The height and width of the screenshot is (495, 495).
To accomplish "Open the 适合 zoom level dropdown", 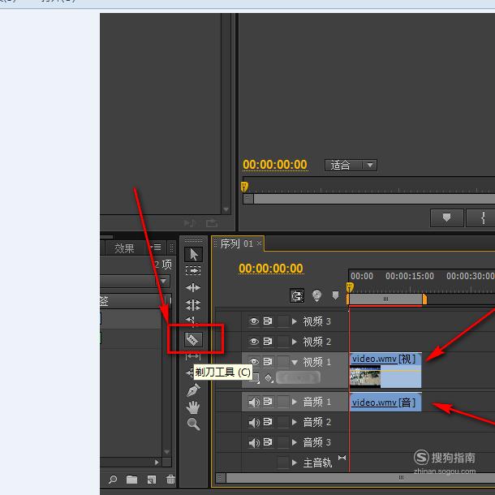I will pyautogui.click(x=351, y=165).
